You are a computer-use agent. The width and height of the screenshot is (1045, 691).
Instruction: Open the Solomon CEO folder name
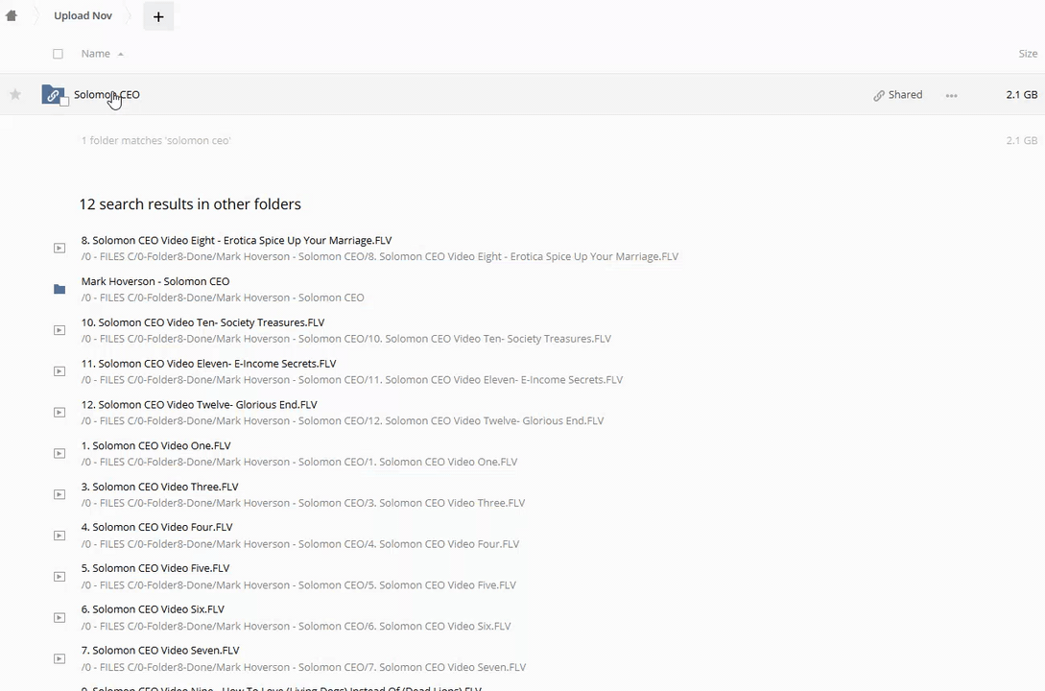(107, 94)
